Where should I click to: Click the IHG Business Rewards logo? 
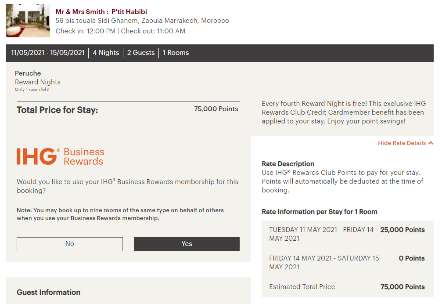[x=61, y=156]
